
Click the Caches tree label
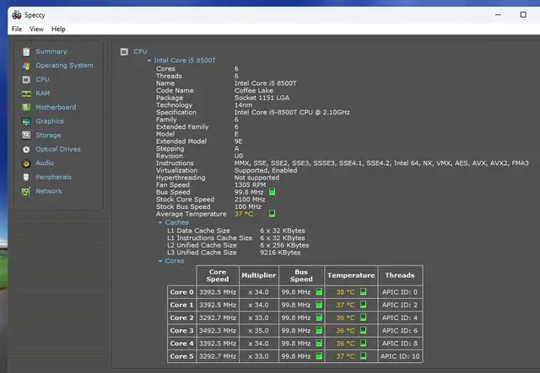(x=176, y=222)
